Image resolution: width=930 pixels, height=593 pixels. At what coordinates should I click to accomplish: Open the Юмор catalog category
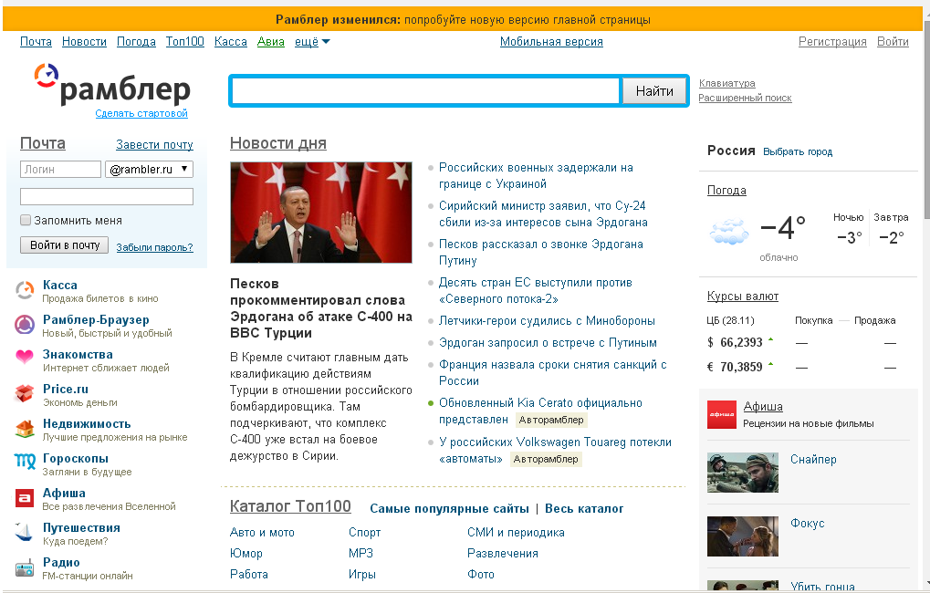(x=246, y=553)
